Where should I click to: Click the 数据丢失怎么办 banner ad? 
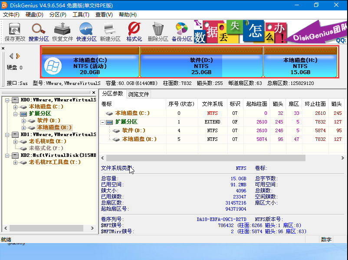click(269, 32)
